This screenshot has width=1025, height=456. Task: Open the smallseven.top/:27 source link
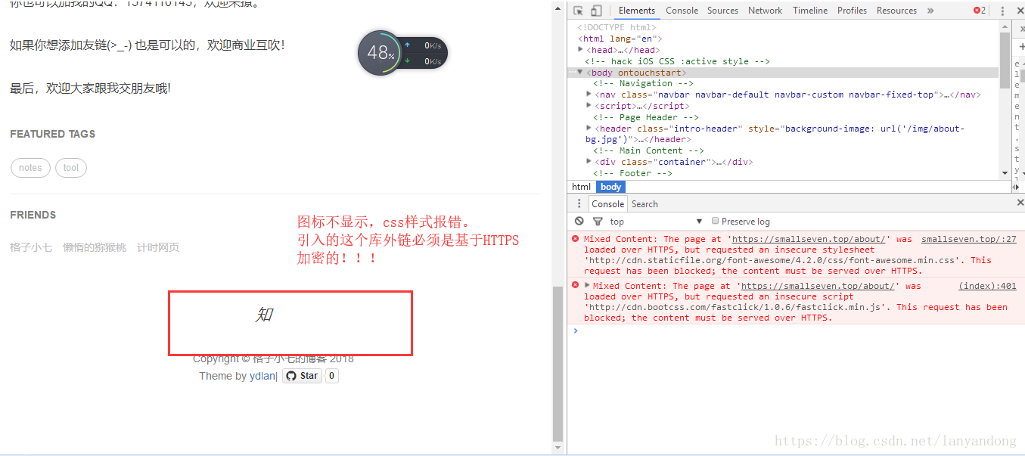pos(969,239)
